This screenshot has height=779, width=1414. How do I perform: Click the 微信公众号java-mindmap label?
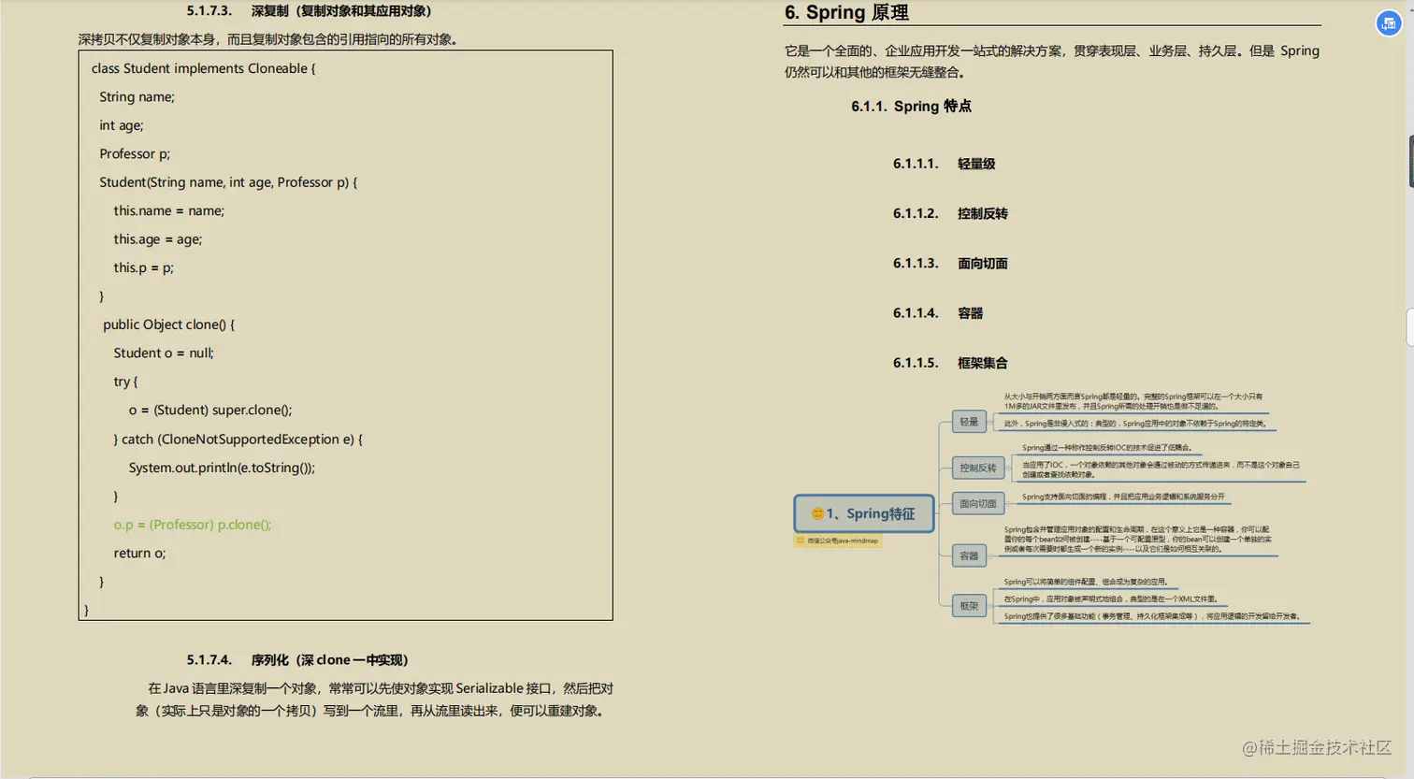click(x=843, y=541)
